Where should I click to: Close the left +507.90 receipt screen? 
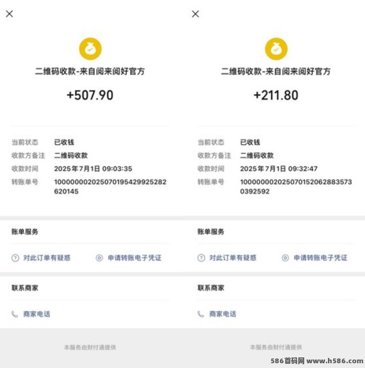[10, 14]
